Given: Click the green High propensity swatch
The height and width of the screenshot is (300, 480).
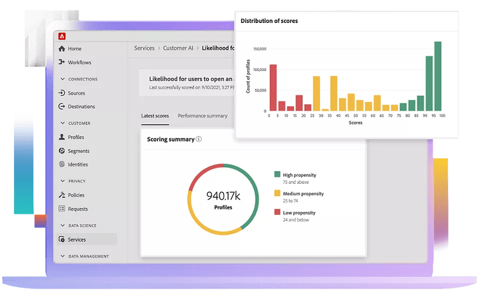Looking at the screenshot, I should (x=277, y=174).
